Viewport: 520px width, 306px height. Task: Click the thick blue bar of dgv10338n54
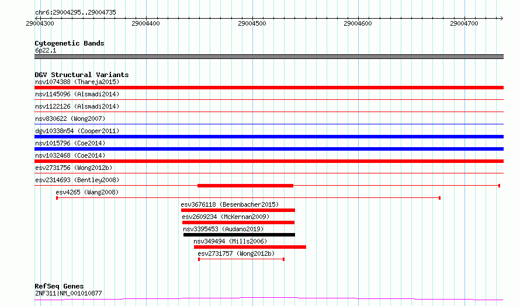point(269,137)
